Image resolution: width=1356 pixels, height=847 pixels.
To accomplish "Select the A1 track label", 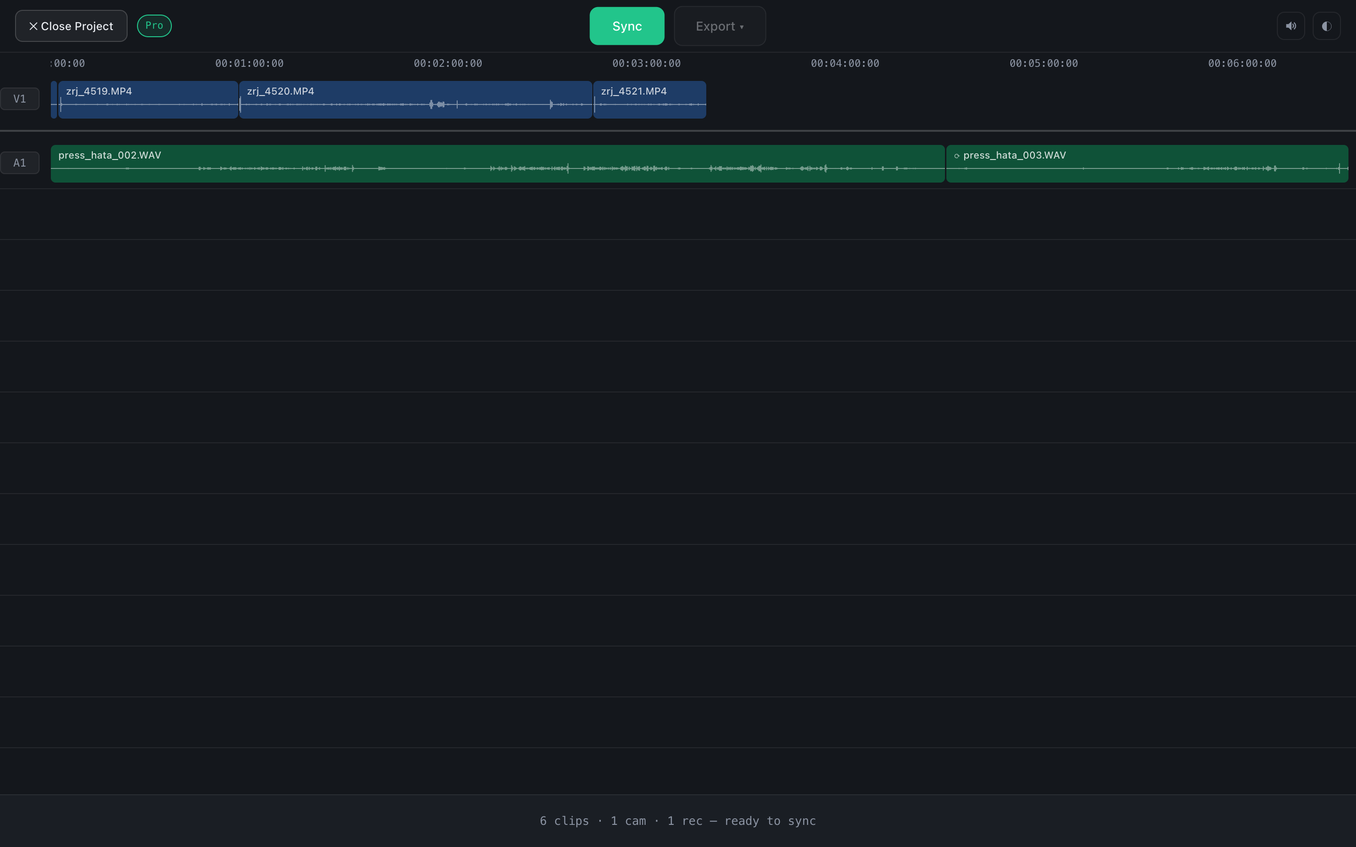I will point(20,163).
